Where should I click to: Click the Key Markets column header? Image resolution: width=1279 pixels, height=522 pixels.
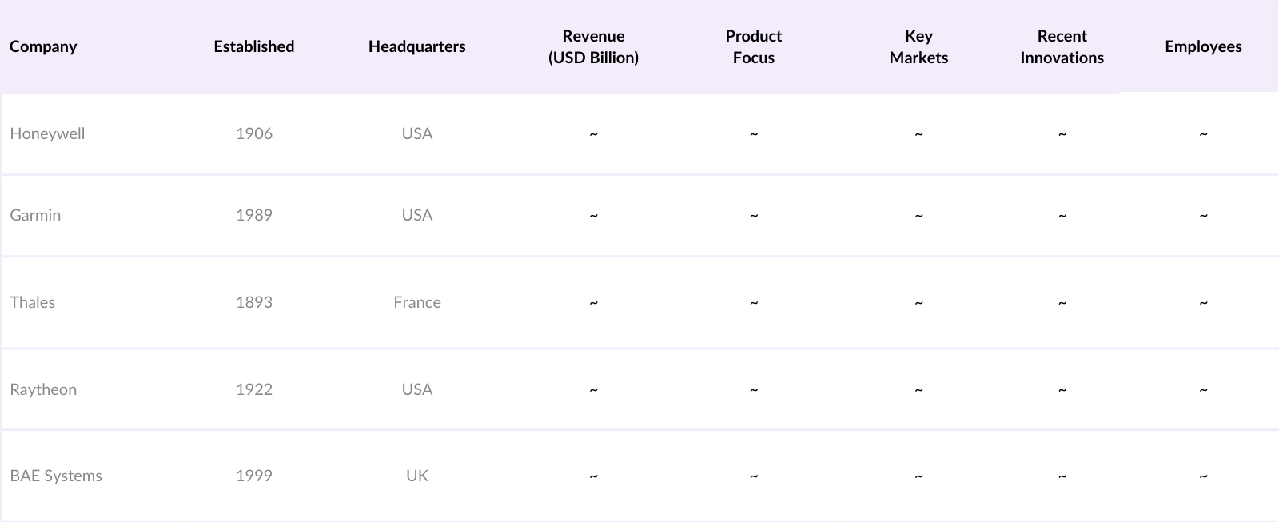[918, 46]
